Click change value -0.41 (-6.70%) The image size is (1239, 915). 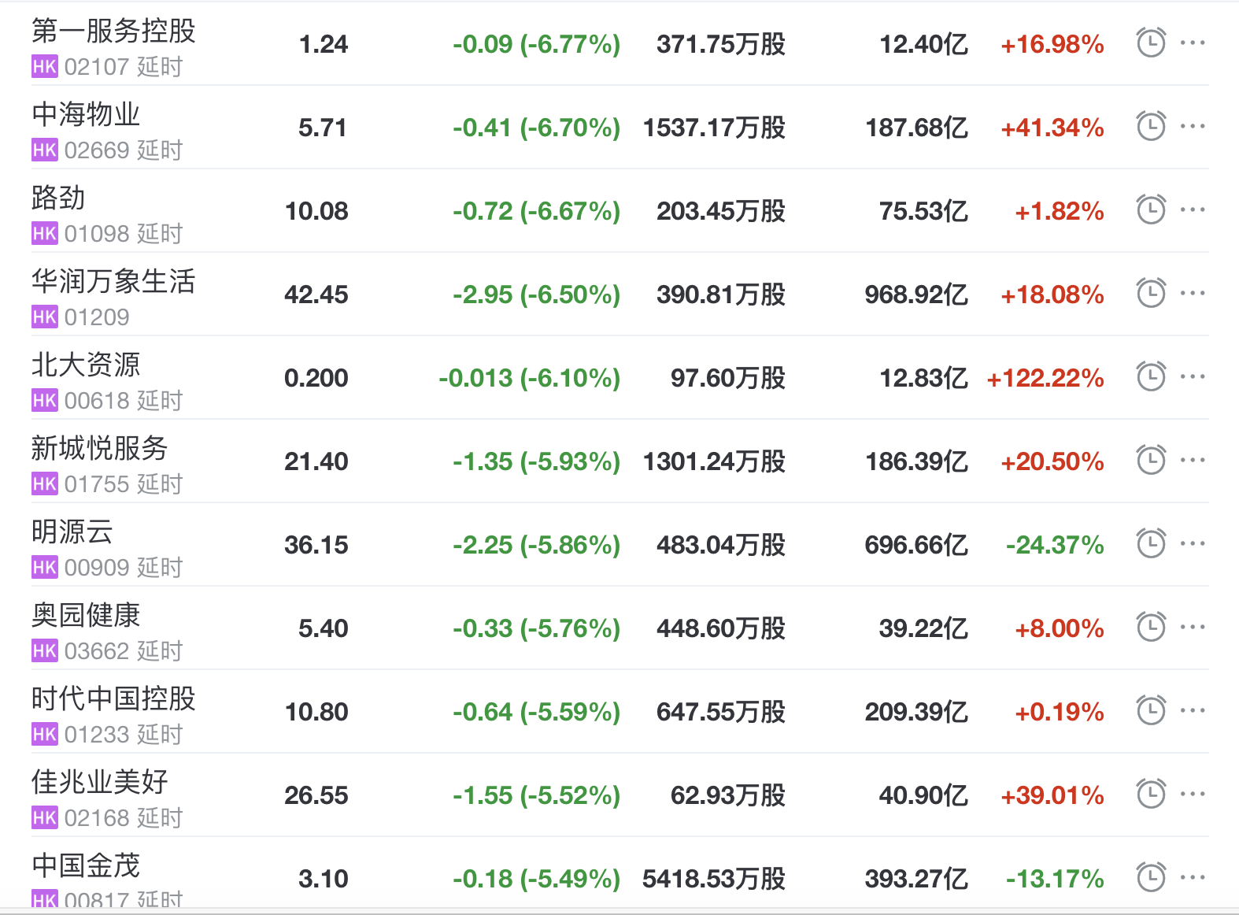coord(536,128)
